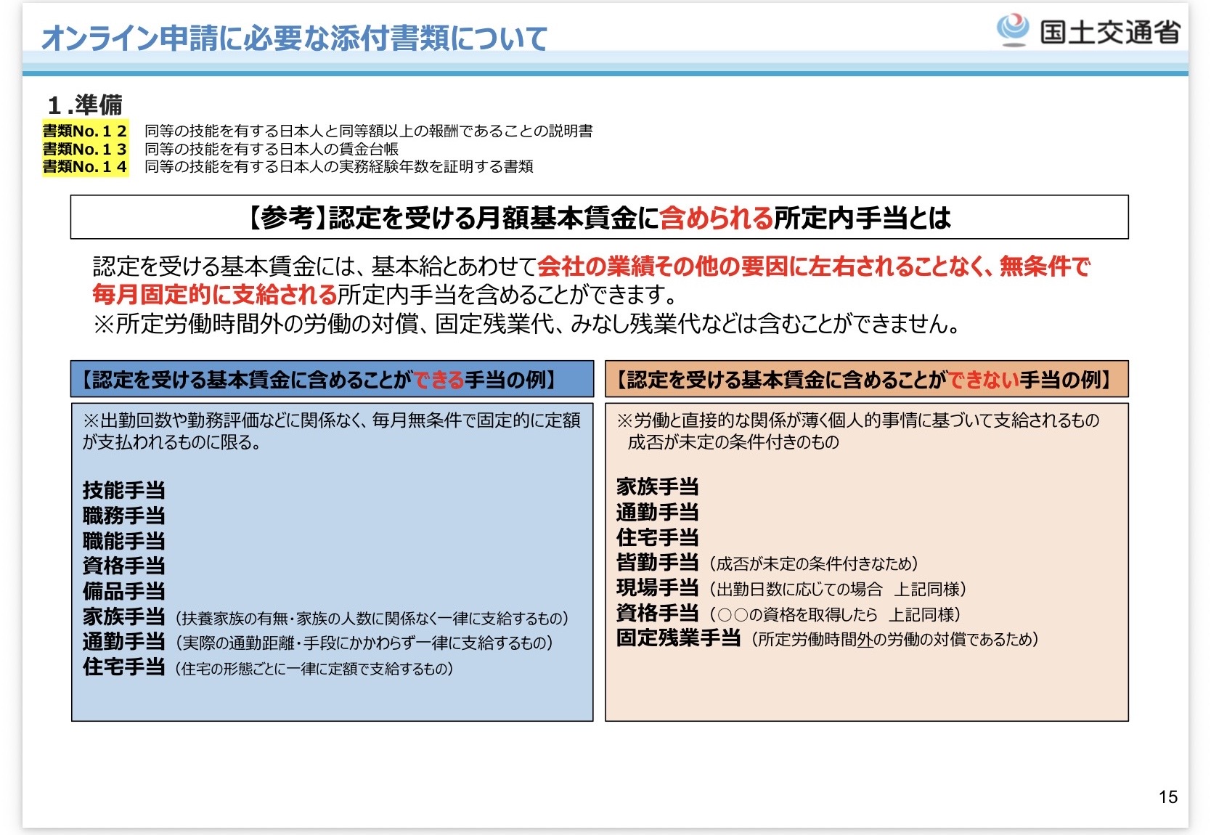Click the blue できる手当の例 header
1211x835 pixels.
coord(332,379)
